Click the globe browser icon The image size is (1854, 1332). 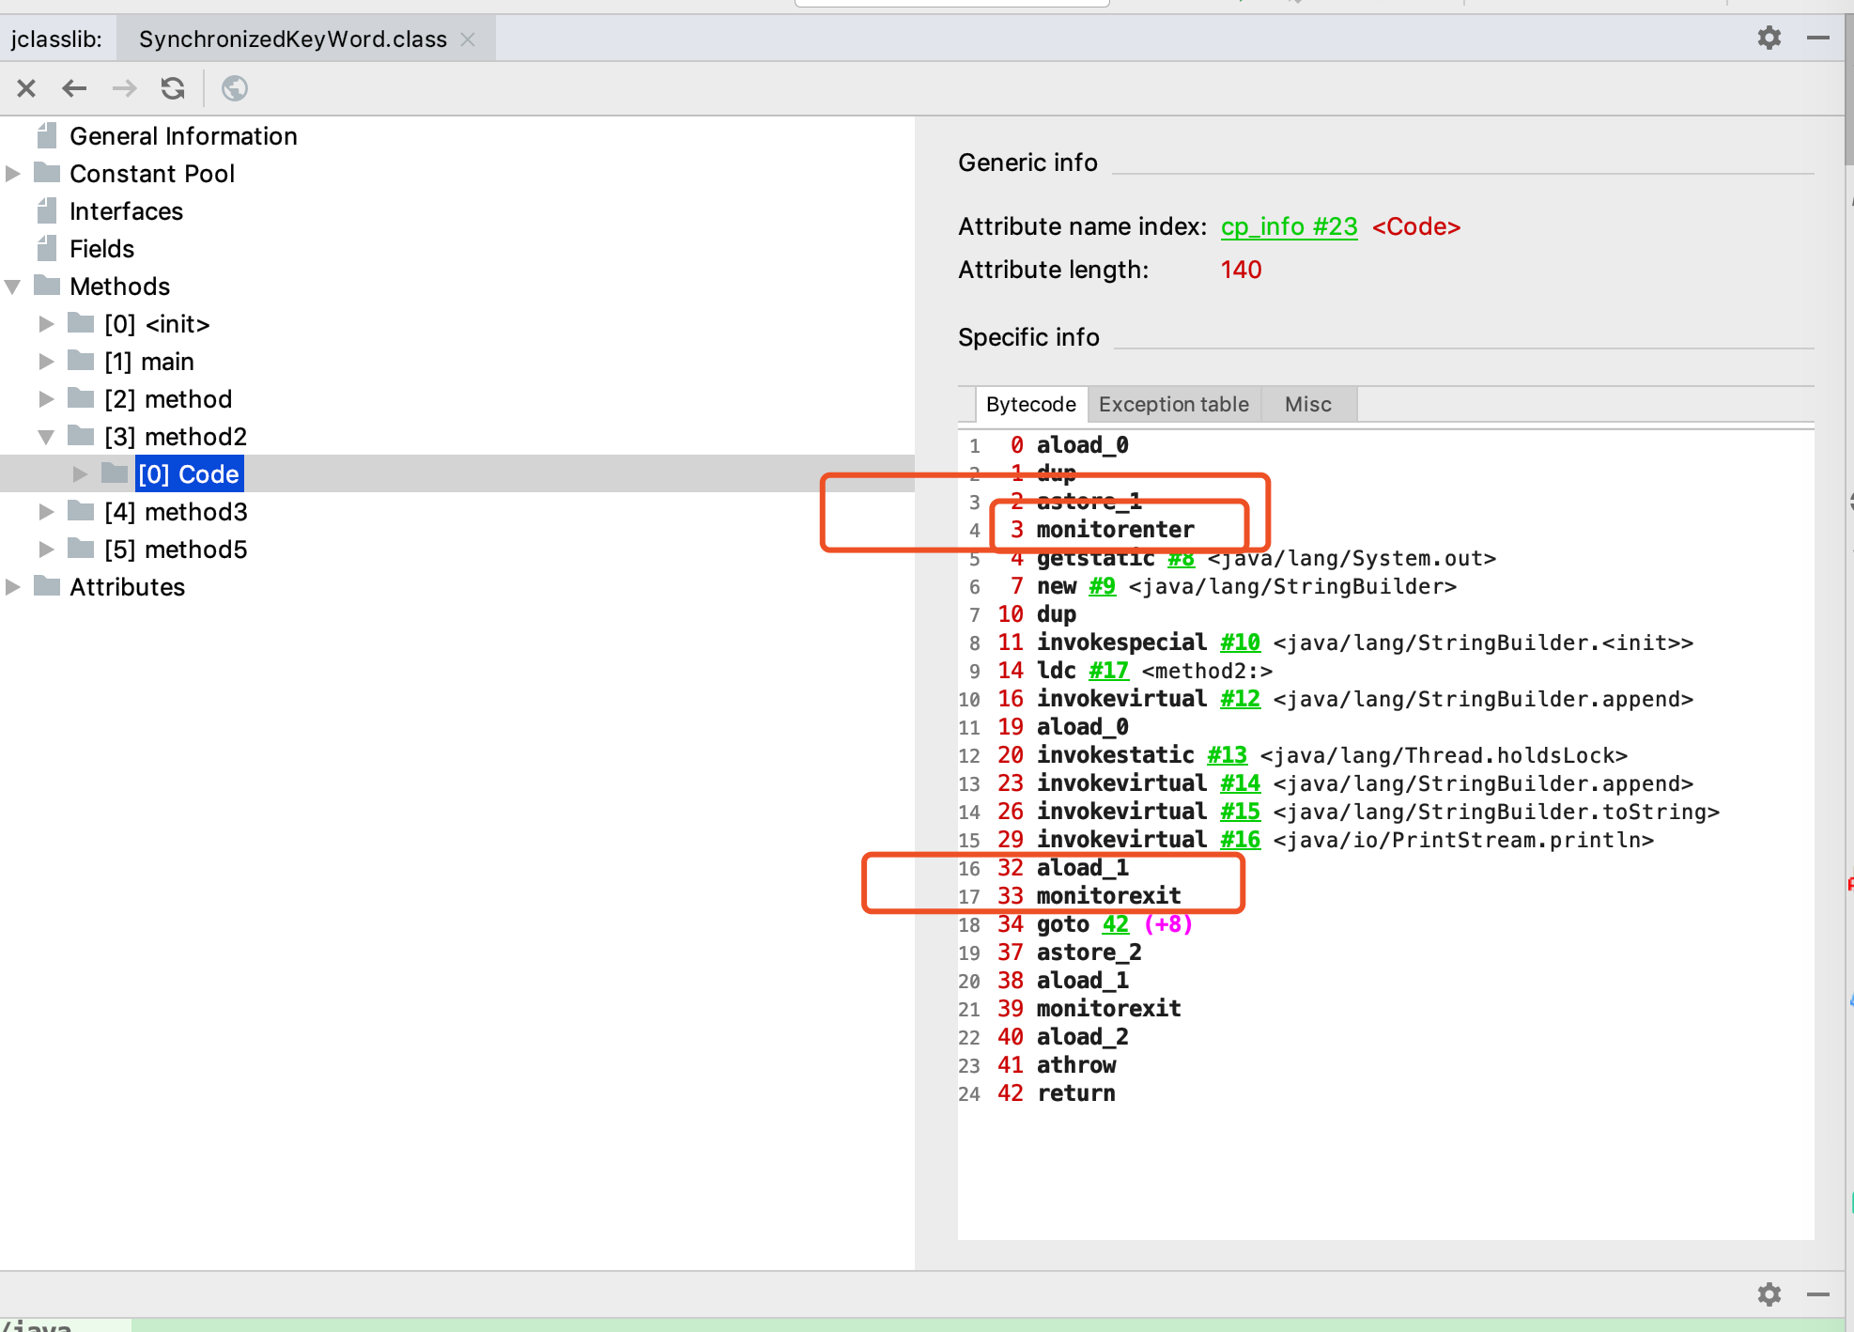235,88
